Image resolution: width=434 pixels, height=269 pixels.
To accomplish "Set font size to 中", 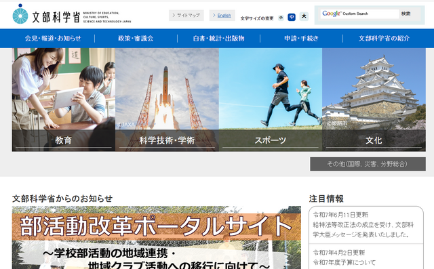I will click(x=292, y=17).
